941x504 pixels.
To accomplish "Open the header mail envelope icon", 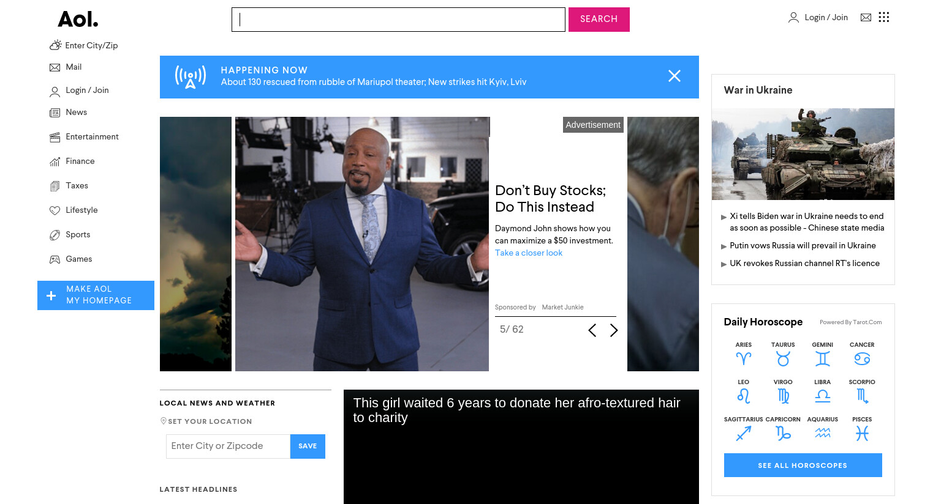I will click(x=866, y=17).
